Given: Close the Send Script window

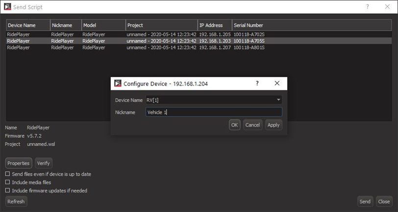Looking at the screenshot, I should pos(387,7).
